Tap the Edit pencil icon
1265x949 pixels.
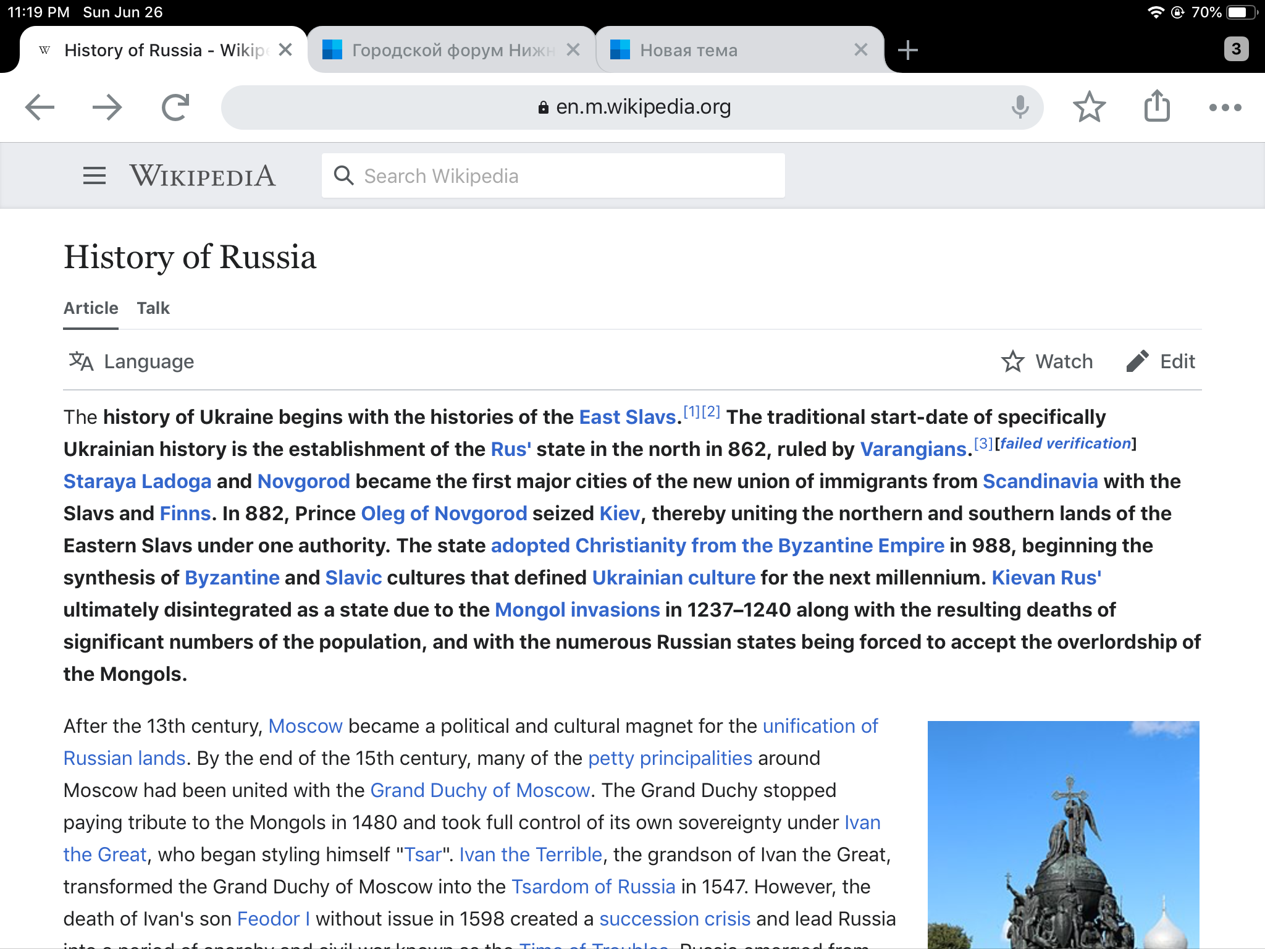click(1137, 361)
